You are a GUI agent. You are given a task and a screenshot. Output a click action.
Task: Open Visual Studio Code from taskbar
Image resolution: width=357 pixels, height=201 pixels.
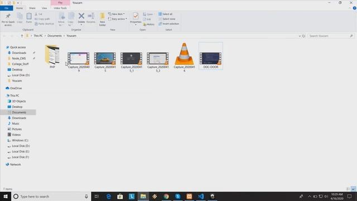point(201,196)
